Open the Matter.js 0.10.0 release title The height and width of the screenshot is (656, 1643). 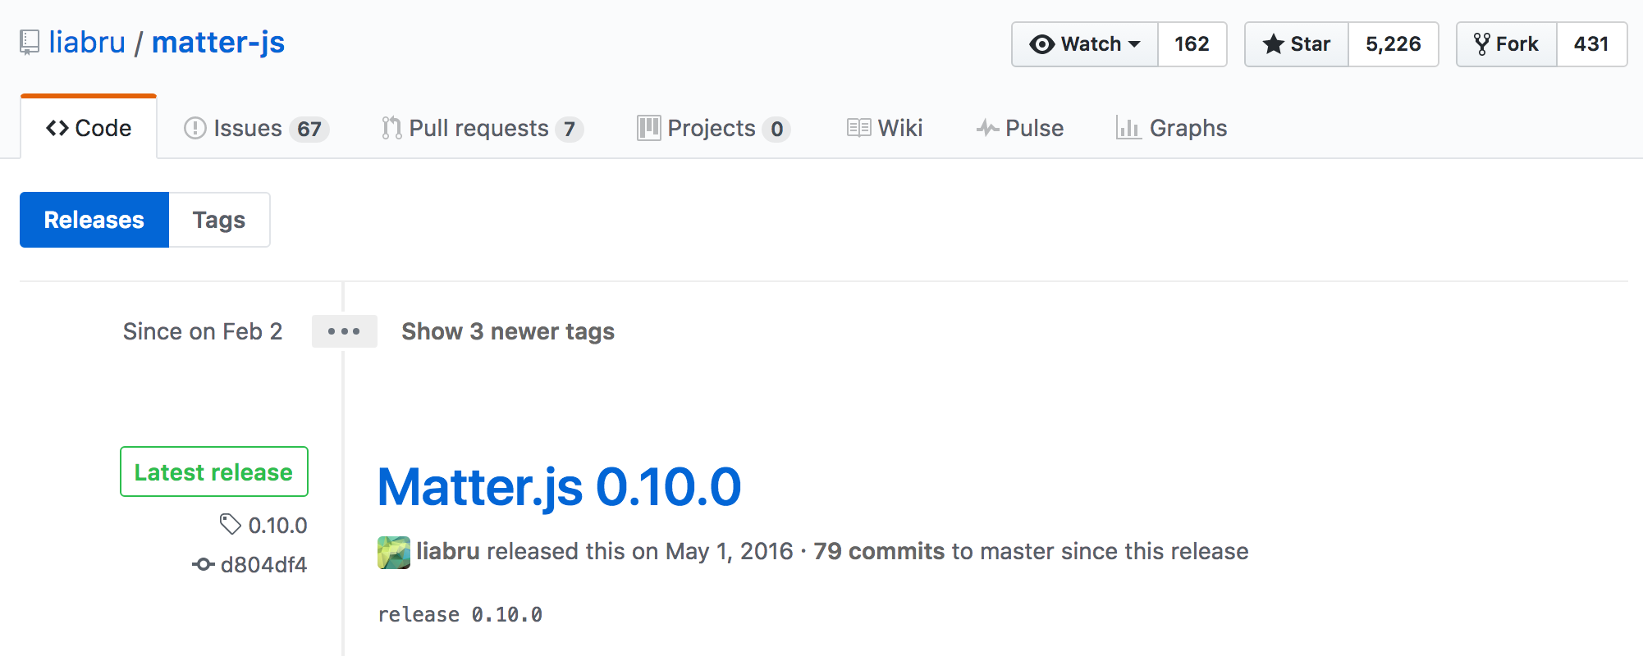pyautogui.click(x=559, y=486)
